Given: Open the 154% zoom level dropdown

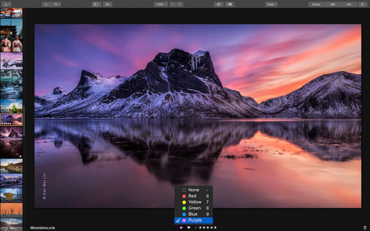Looking at the screenshot, I should [161, 4].
